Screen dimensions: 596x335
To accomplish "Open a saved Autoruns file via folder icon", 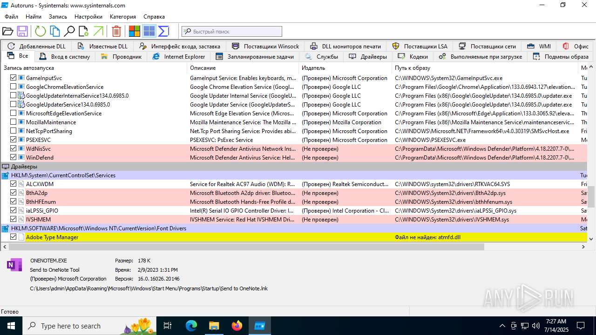I will pos(7,31).
